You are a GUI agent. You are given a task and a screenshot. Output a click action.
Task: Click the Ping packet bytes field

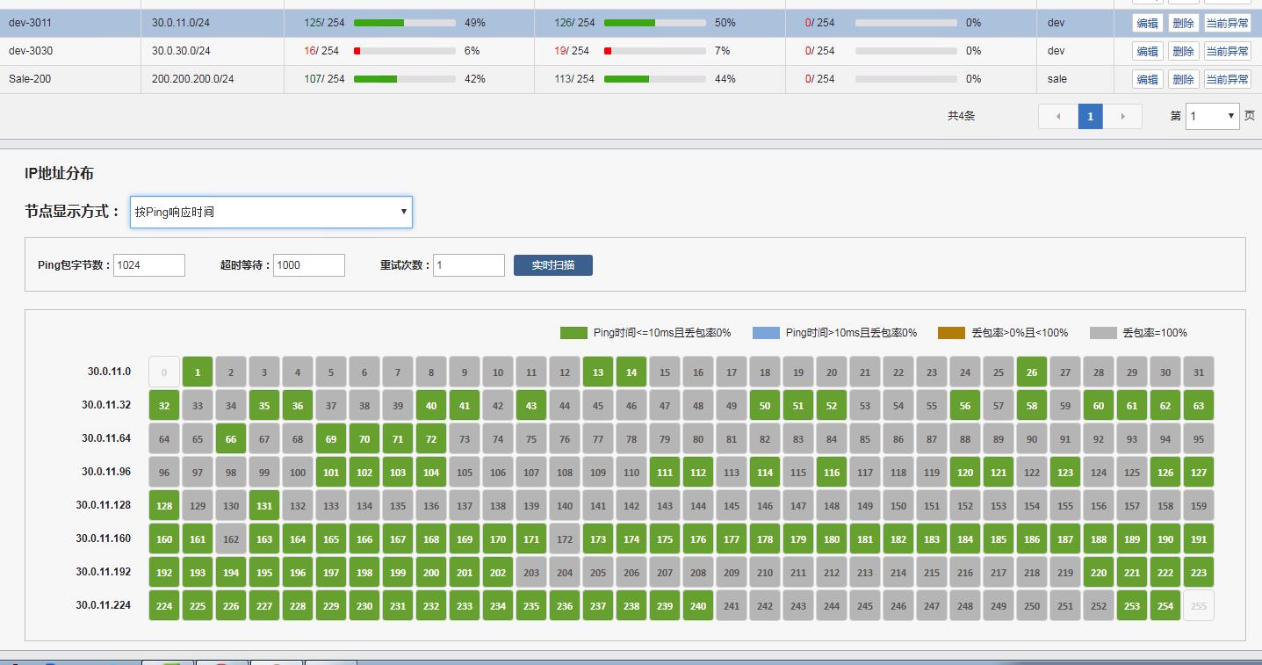pyautogui.click(x=149, y=264)
